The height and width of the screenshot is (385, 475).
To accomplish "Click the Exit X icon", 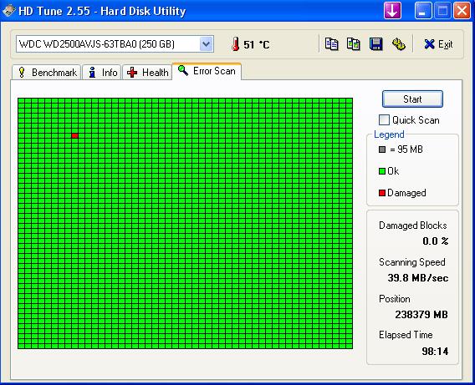I will click(429, 44).
